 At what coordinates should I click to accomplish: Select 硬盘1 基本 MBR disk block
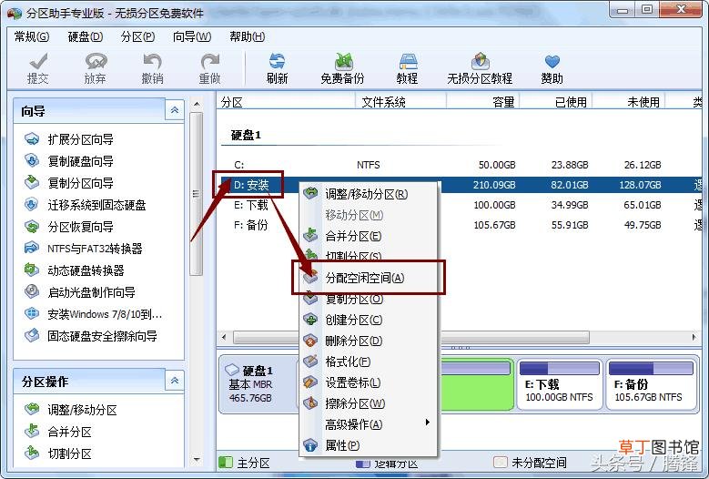click(x=258, y=384)
